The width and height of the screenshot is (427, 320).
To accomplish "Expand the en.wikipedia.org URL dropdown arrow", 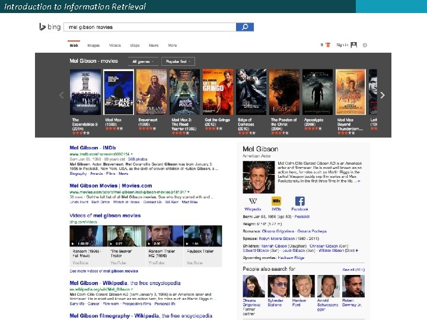I will coord(132,289).
